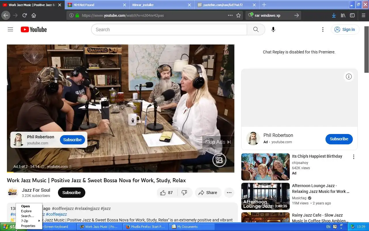Click the ad progress bar under the video

(x=121, y=172)
